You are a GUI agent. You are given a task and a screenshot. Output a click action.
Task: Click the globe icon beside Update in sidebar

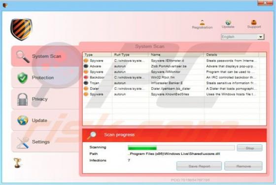[23, 121]
